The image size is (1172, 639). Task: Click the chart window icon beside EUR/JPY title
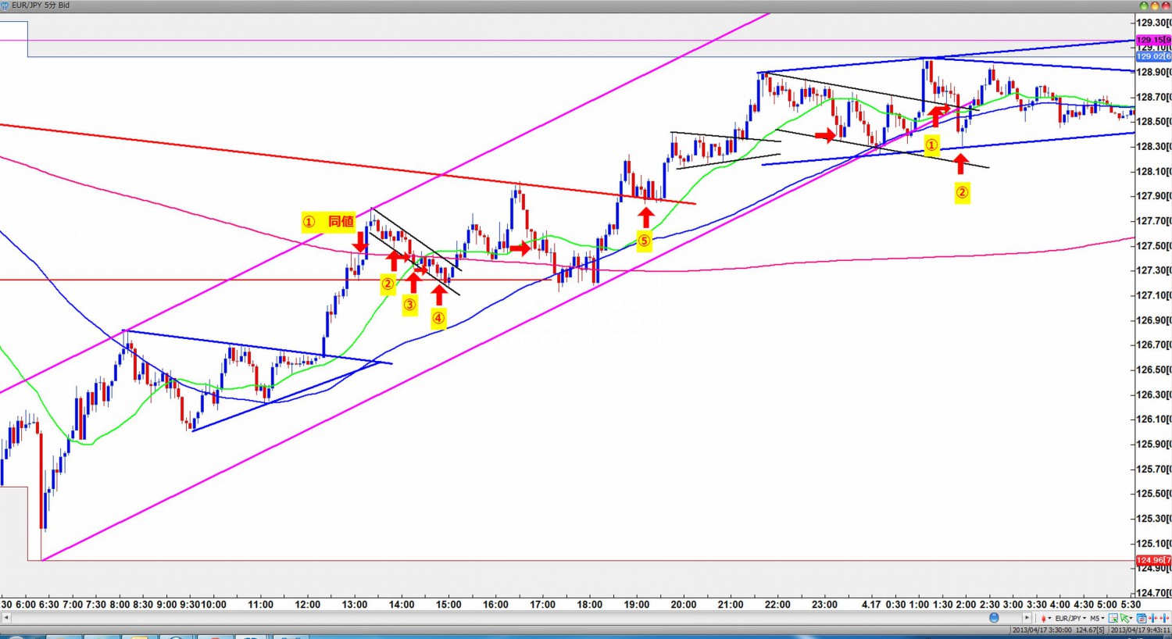[5, 5]
